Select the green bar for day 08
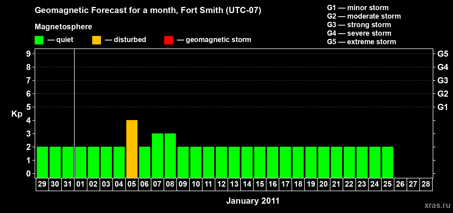The image size is (453, 213). tap(170, 155)
